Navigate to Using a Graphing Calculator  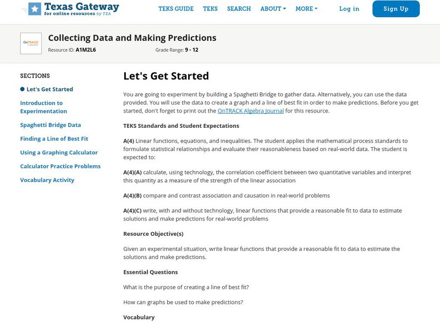(59, 153)
